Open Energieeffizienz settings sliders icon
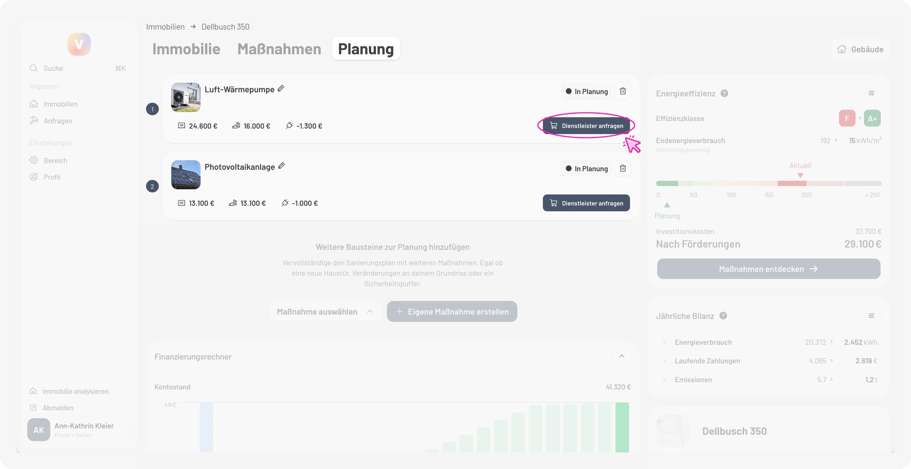 pyautogui.click(x=871, y=93)
